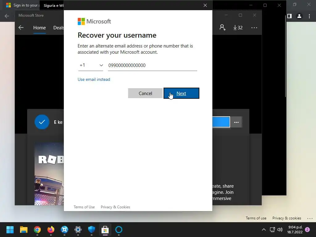This screenshot has height=237, width=316.
Task: Click the Use email instead link
Action: click(94, 79)
